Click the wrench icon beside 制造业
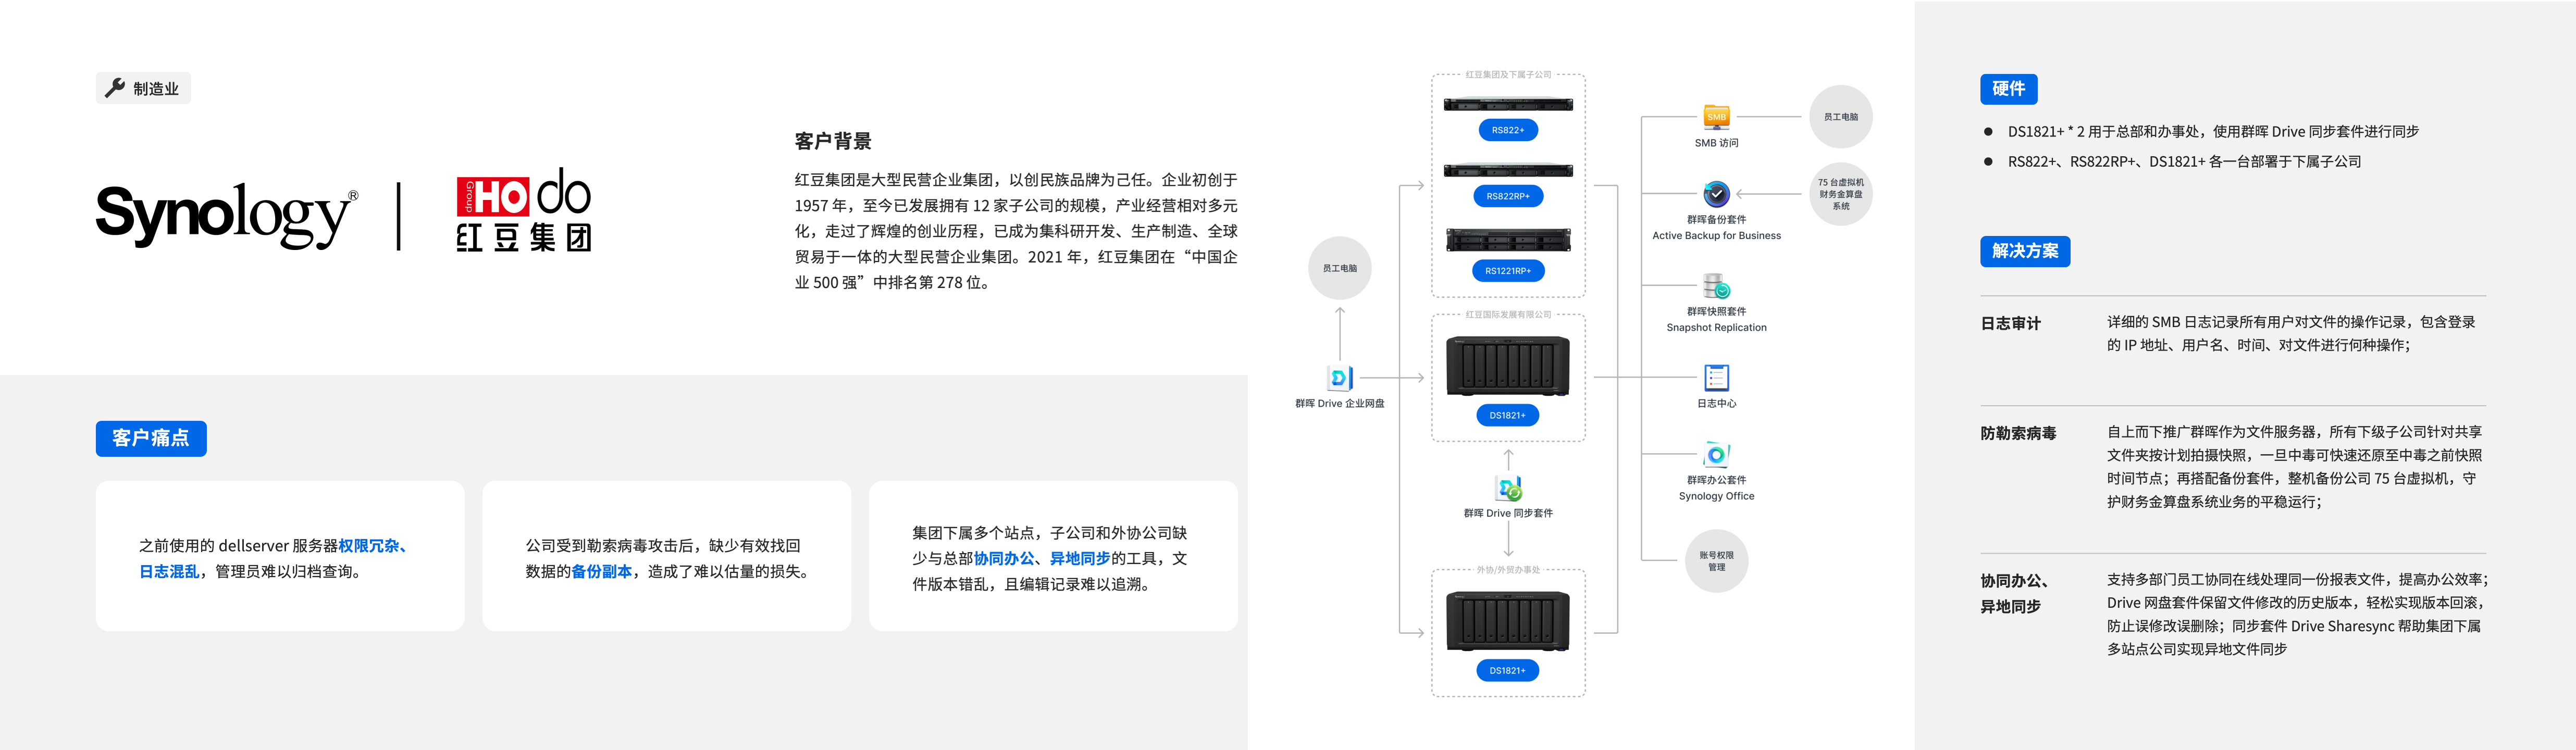The image size is (2576, 750). (115, 88)
